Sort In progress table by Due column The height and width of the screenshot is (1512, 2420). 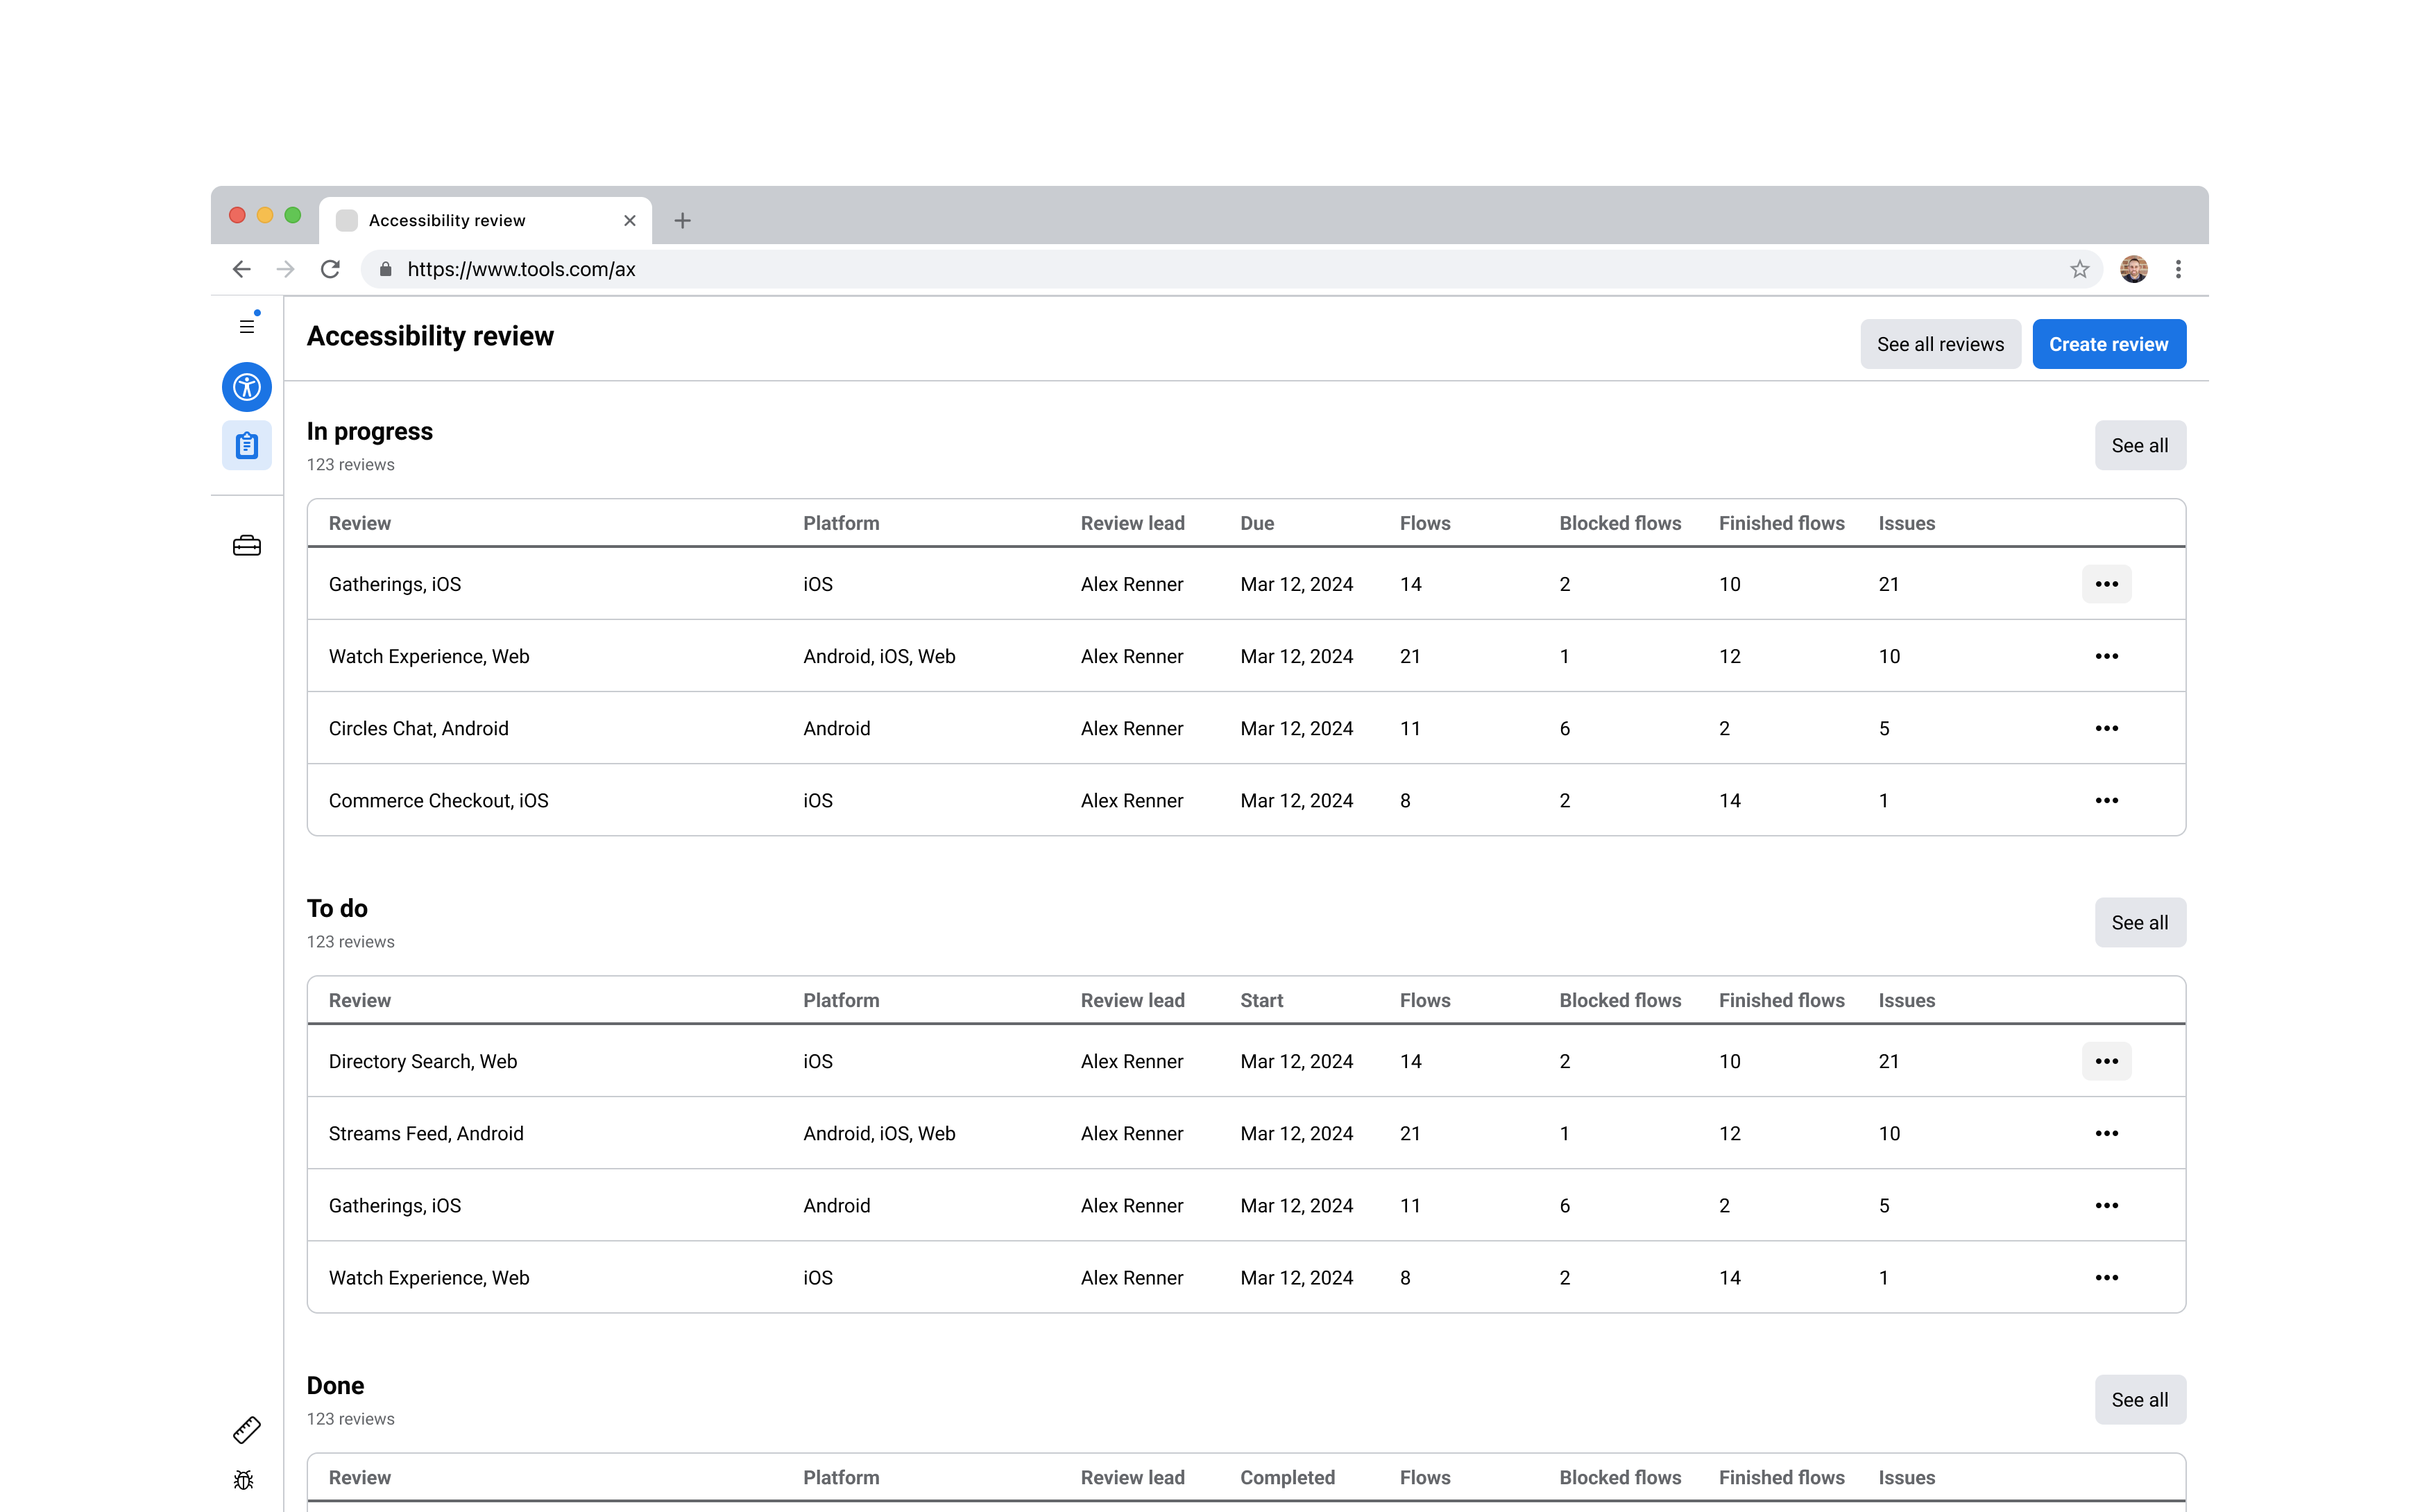click(1257, 523)
